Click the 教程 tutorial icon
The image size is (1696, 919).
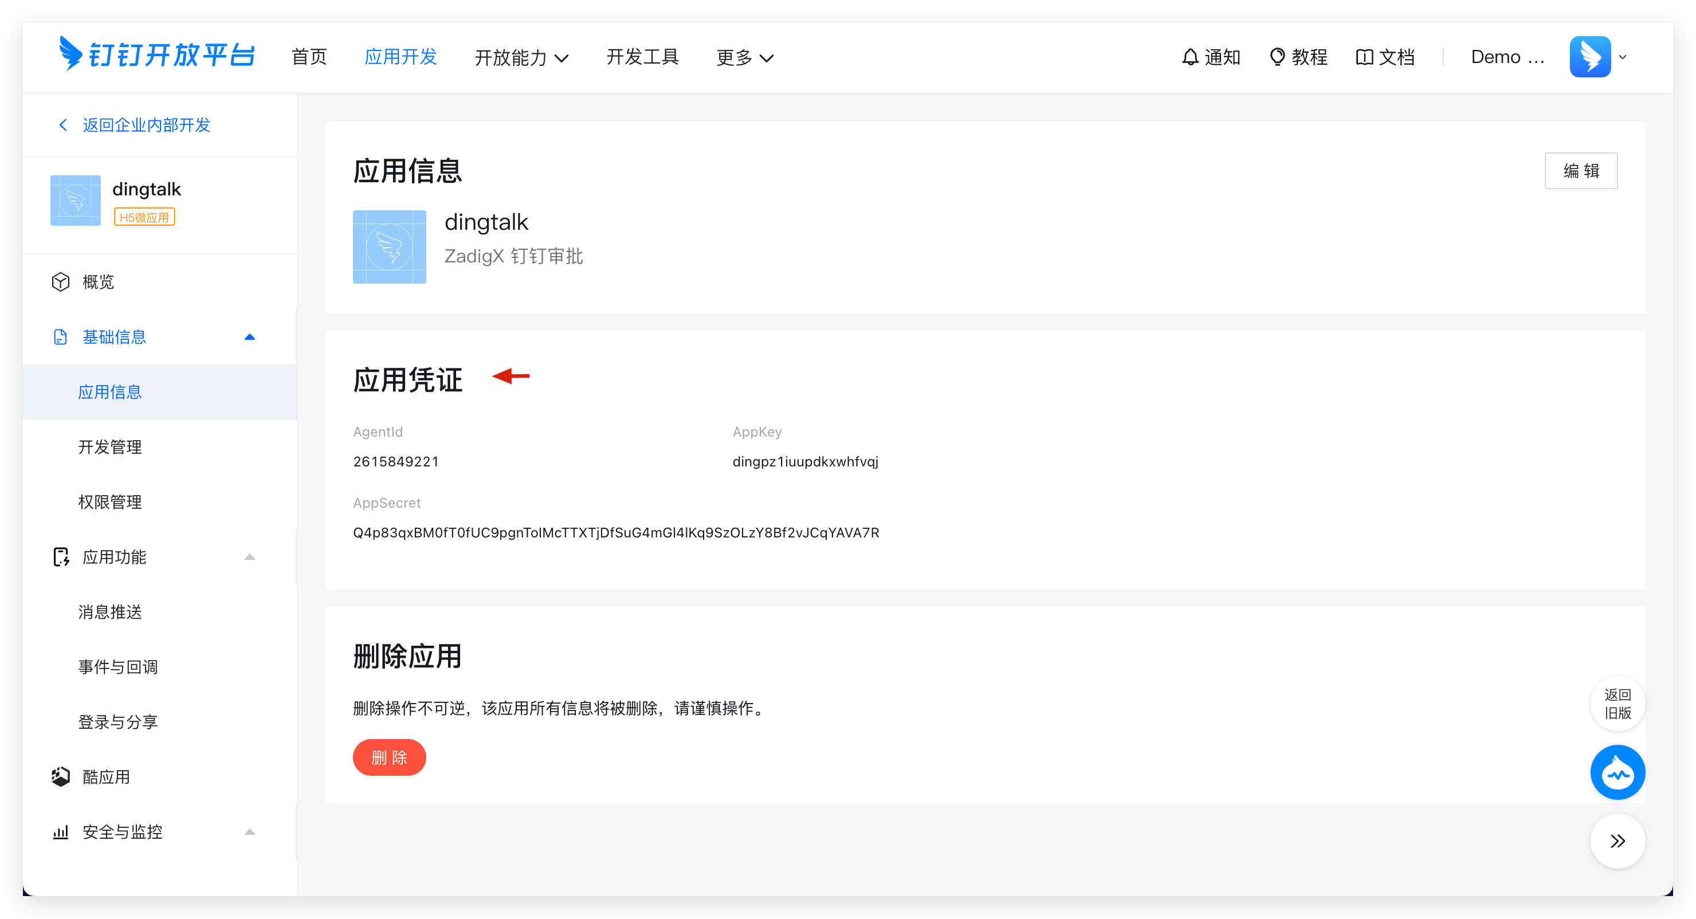tap(1277, 57)
